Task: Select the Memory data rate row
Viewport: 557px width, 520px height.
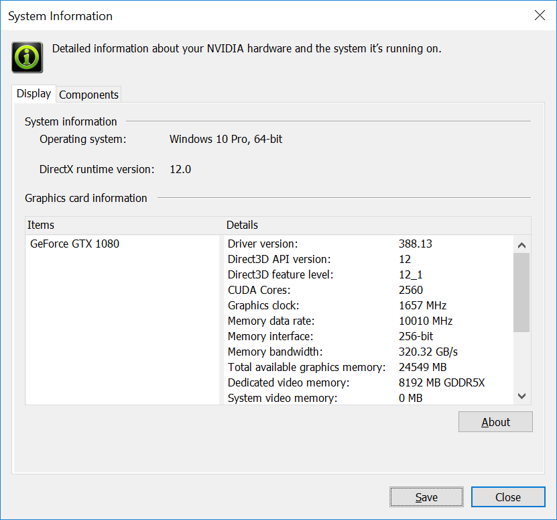Action: pyautogui.click(x=369, y=321)
